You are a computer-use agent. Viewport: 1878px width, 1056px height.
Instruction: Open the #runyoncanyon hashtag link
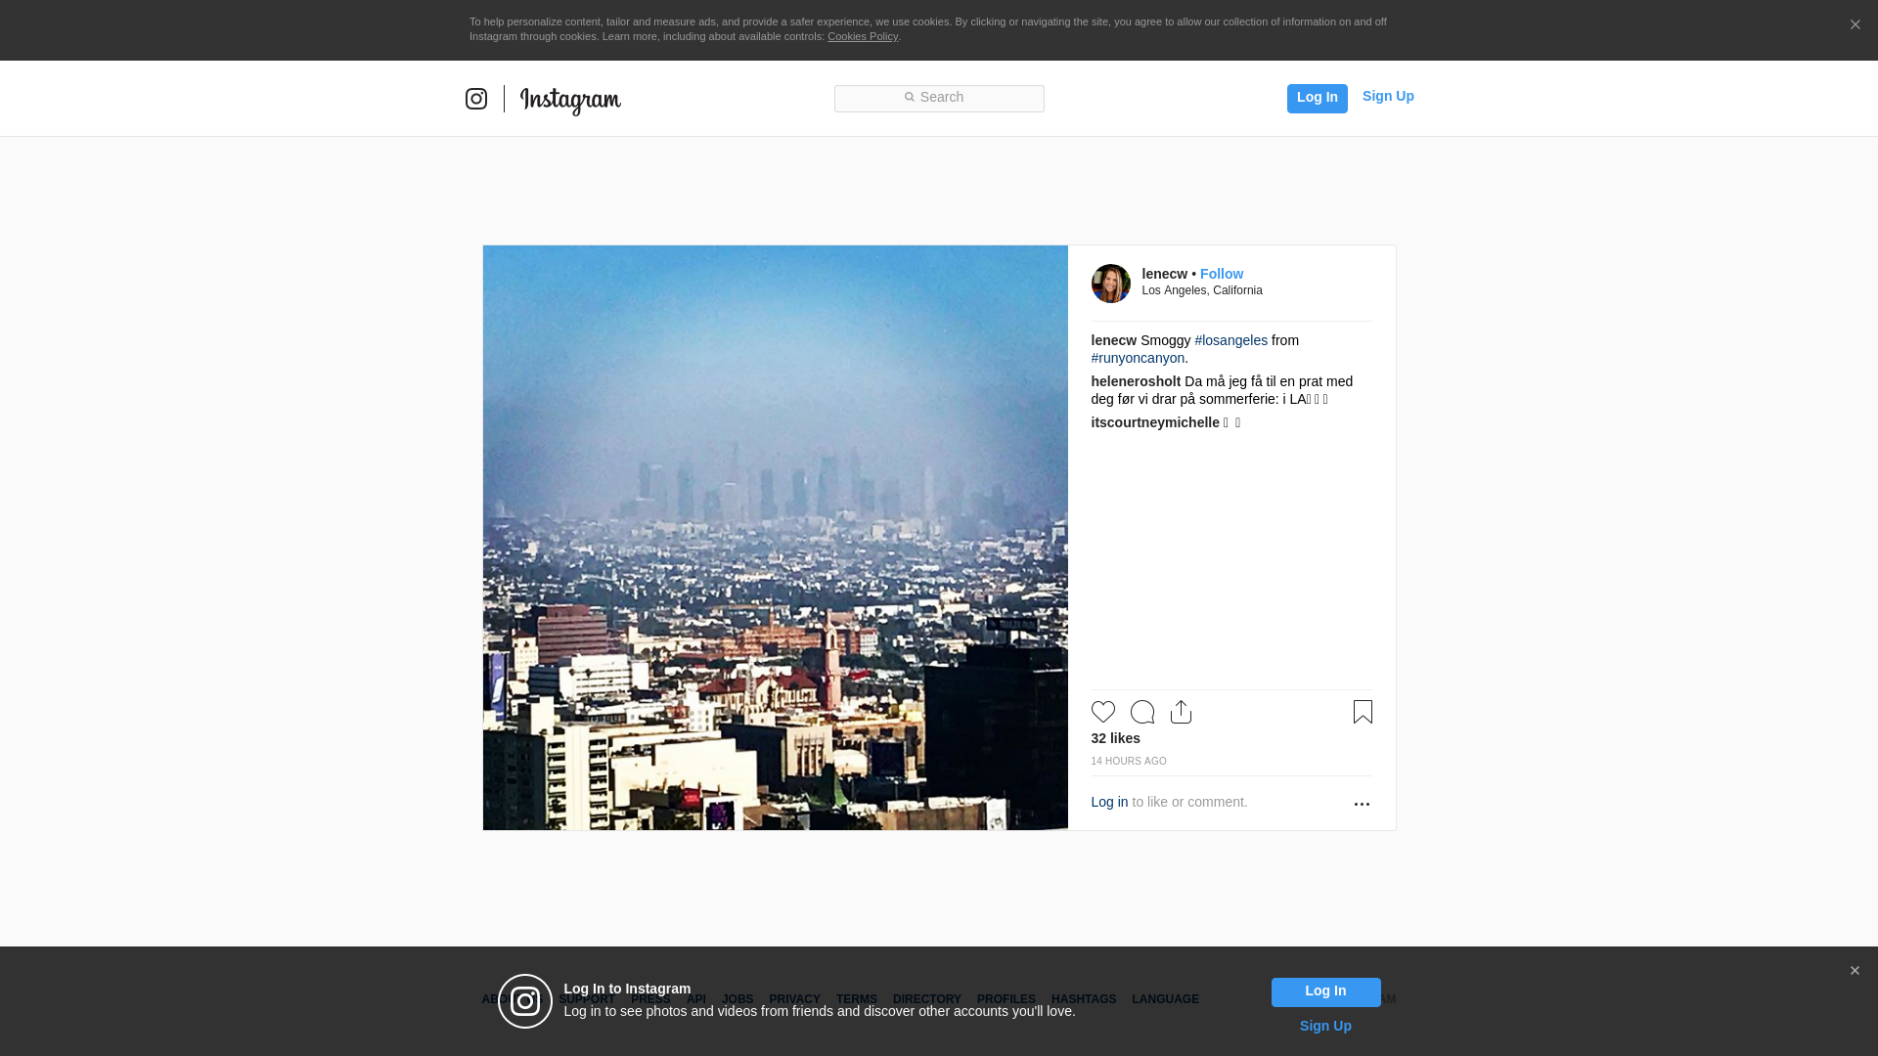1138,358
